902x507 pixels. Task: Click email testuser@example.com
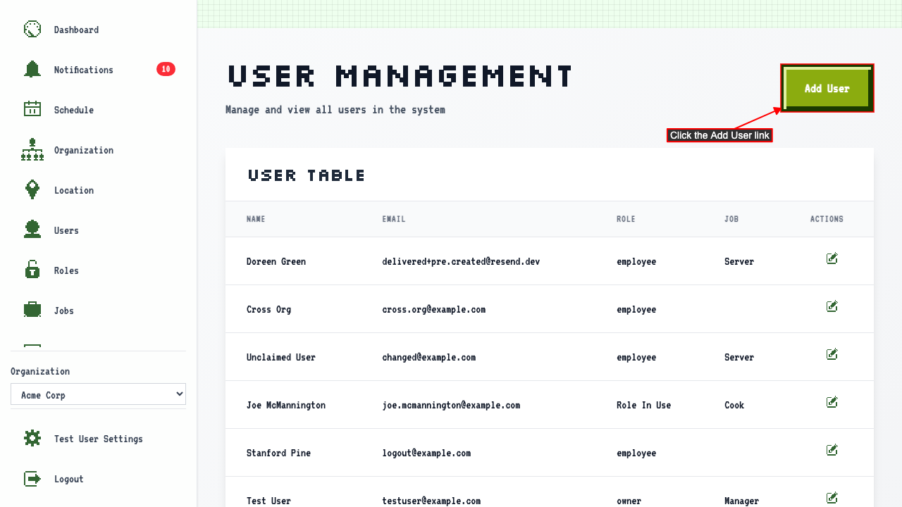point(431,501)
